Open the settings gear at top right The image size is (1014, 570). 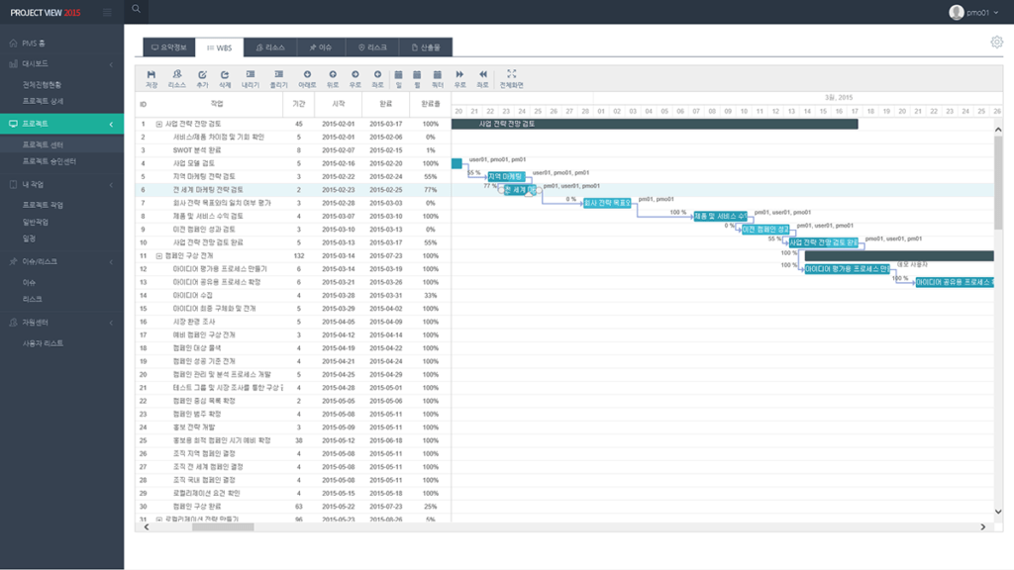996,42
